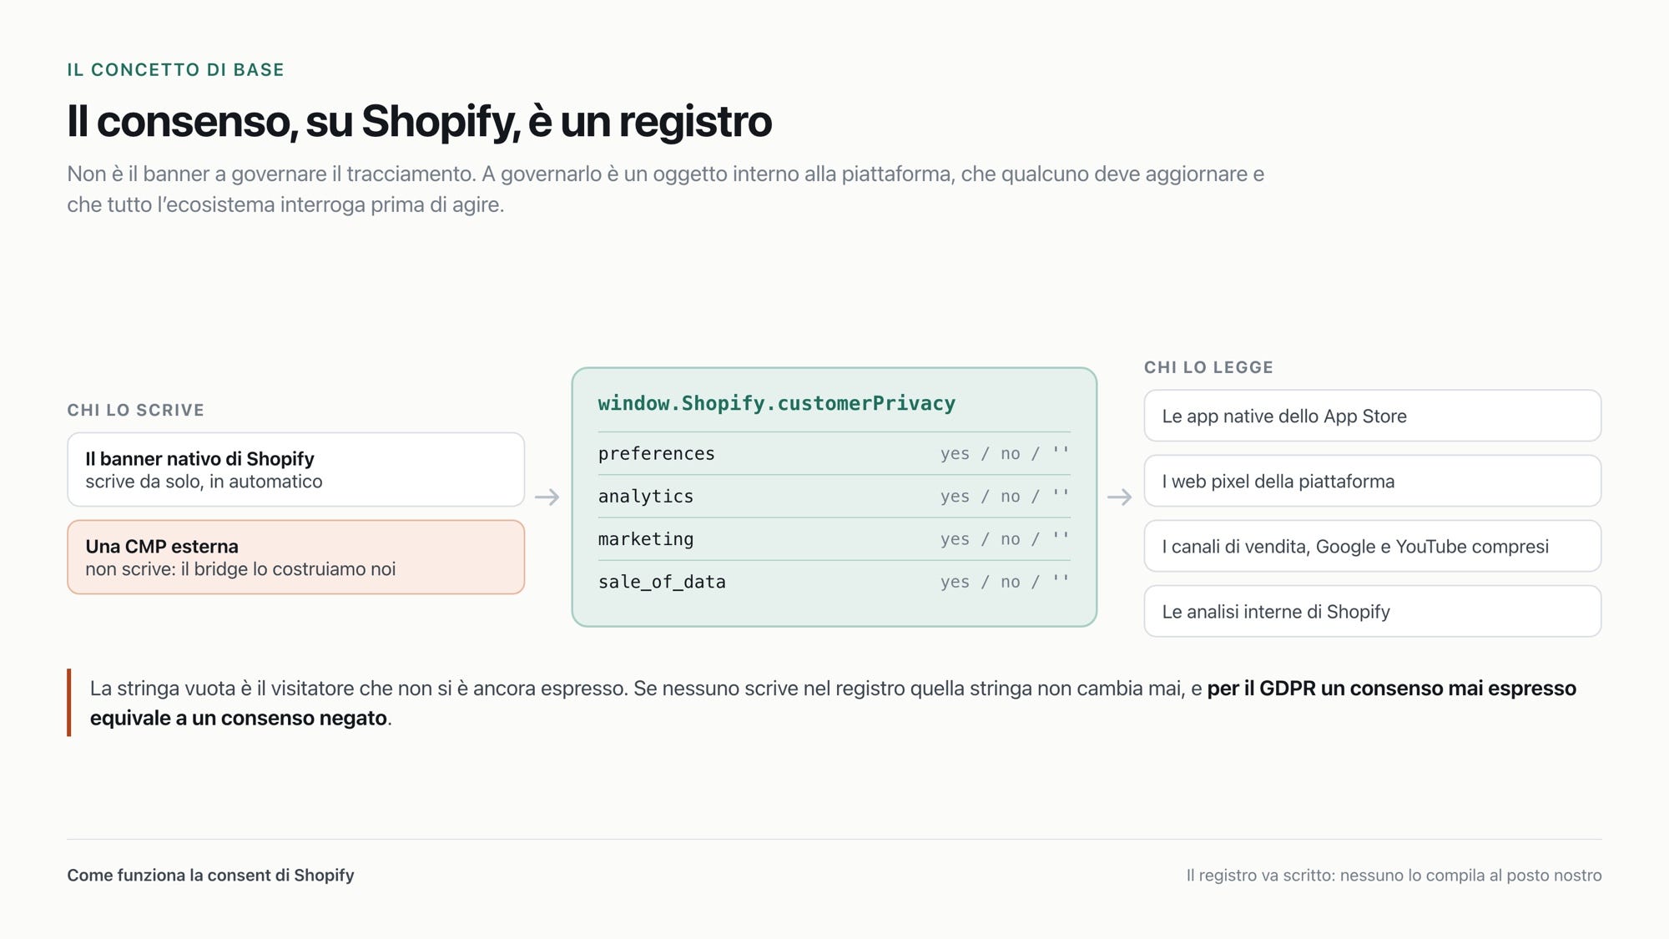Click the "IL CONCETTO DI BASE" eyebrow label
Screen dimensions: 1669x939
pyautogui.click(x=175, y=70)
